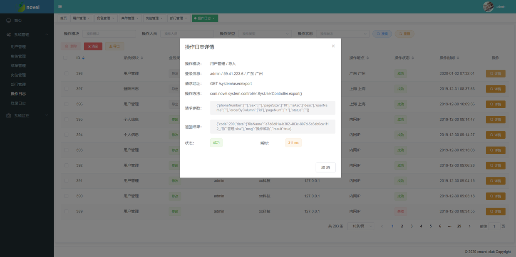Toggle the sidebar hamburger menu icon
Viewport: 516px width, 257px height.
point(60,7)
